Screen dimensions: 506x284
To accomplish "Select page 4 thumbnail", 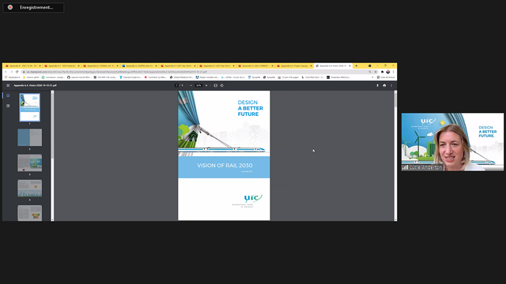I will (30, 188).
